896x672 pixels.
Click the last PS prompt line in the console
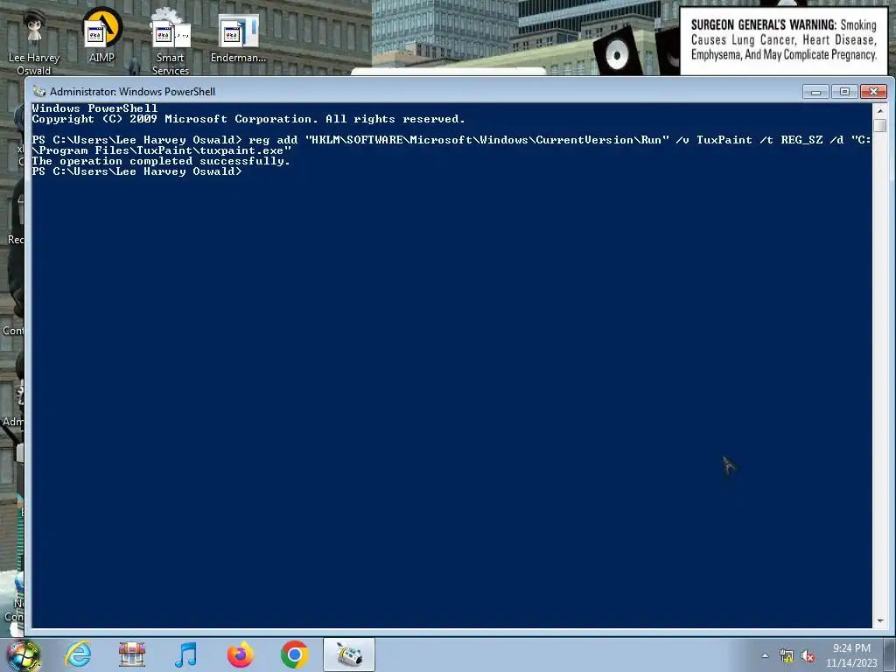(137, 171)
